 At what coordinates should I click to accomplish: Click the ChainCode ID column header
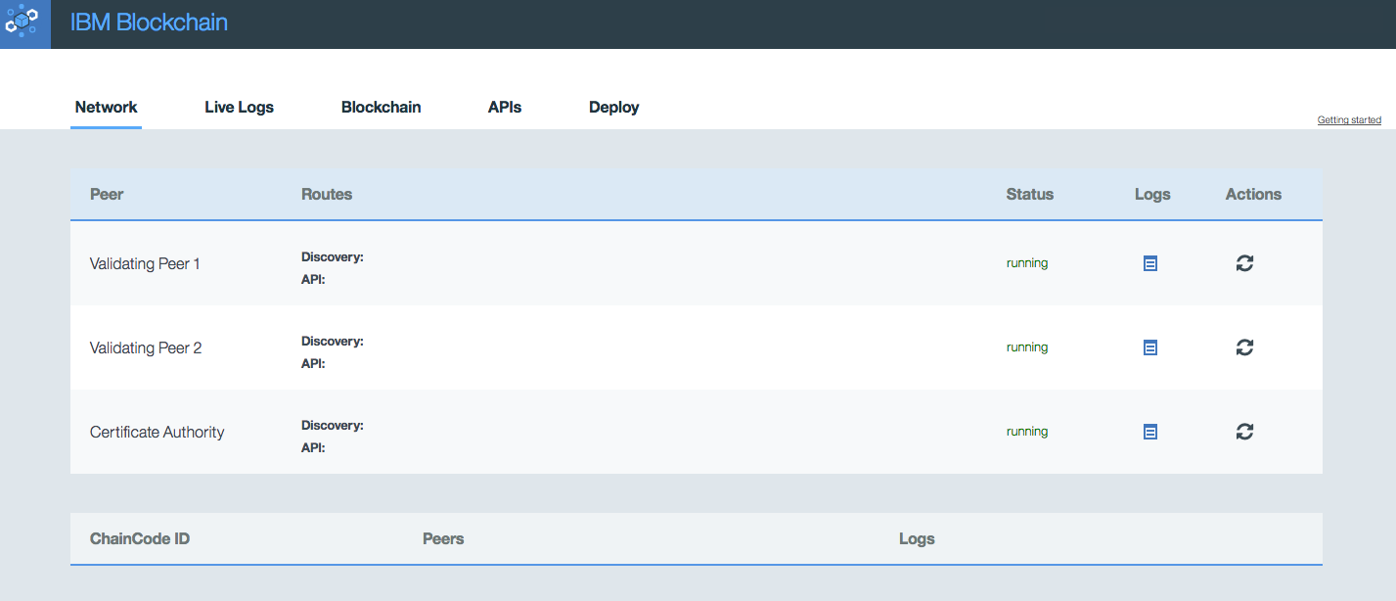pyautogui.click(x=140, y=538)
